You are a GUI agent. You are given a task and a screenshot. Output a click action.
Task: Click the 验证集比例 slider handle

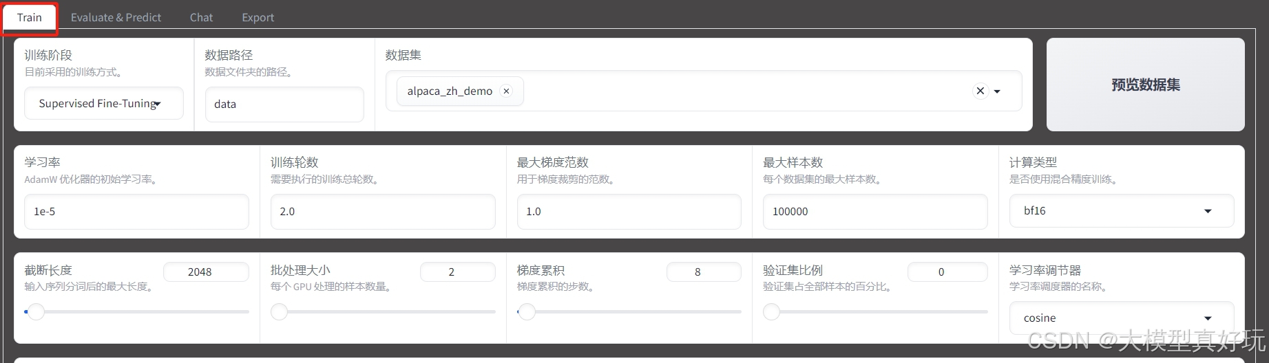771,312
